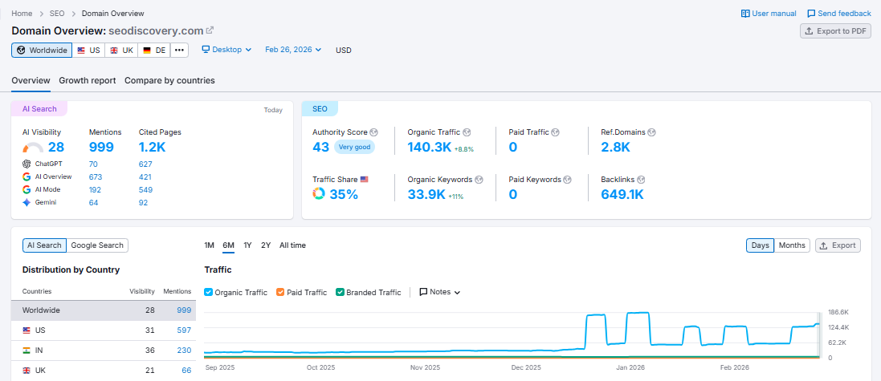Select the All time range
The image size is (881, 381).
coord(293,245)
